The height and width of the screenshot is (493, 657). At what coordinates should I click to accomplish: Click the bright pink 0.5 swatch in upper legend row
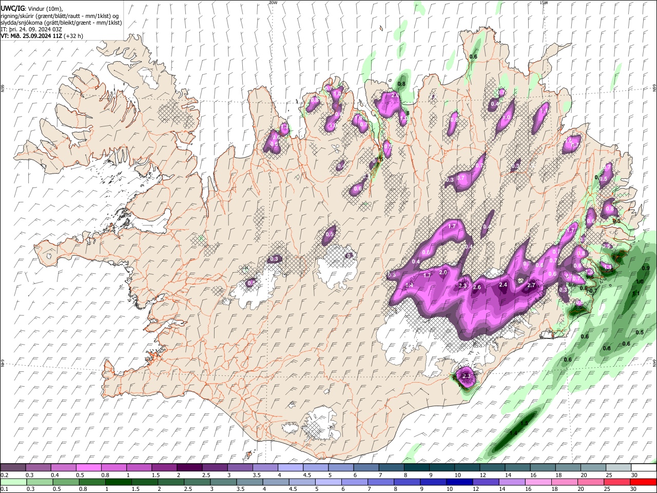88,467
